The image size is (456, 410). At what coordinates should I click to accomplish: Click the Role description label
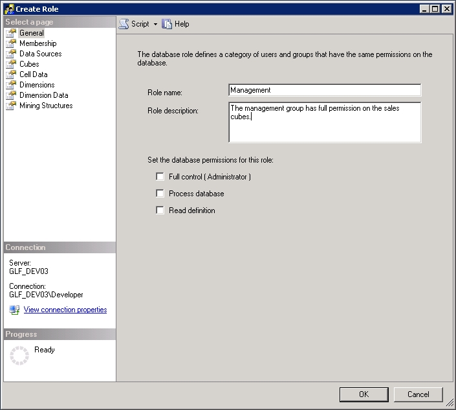point(173,111)
